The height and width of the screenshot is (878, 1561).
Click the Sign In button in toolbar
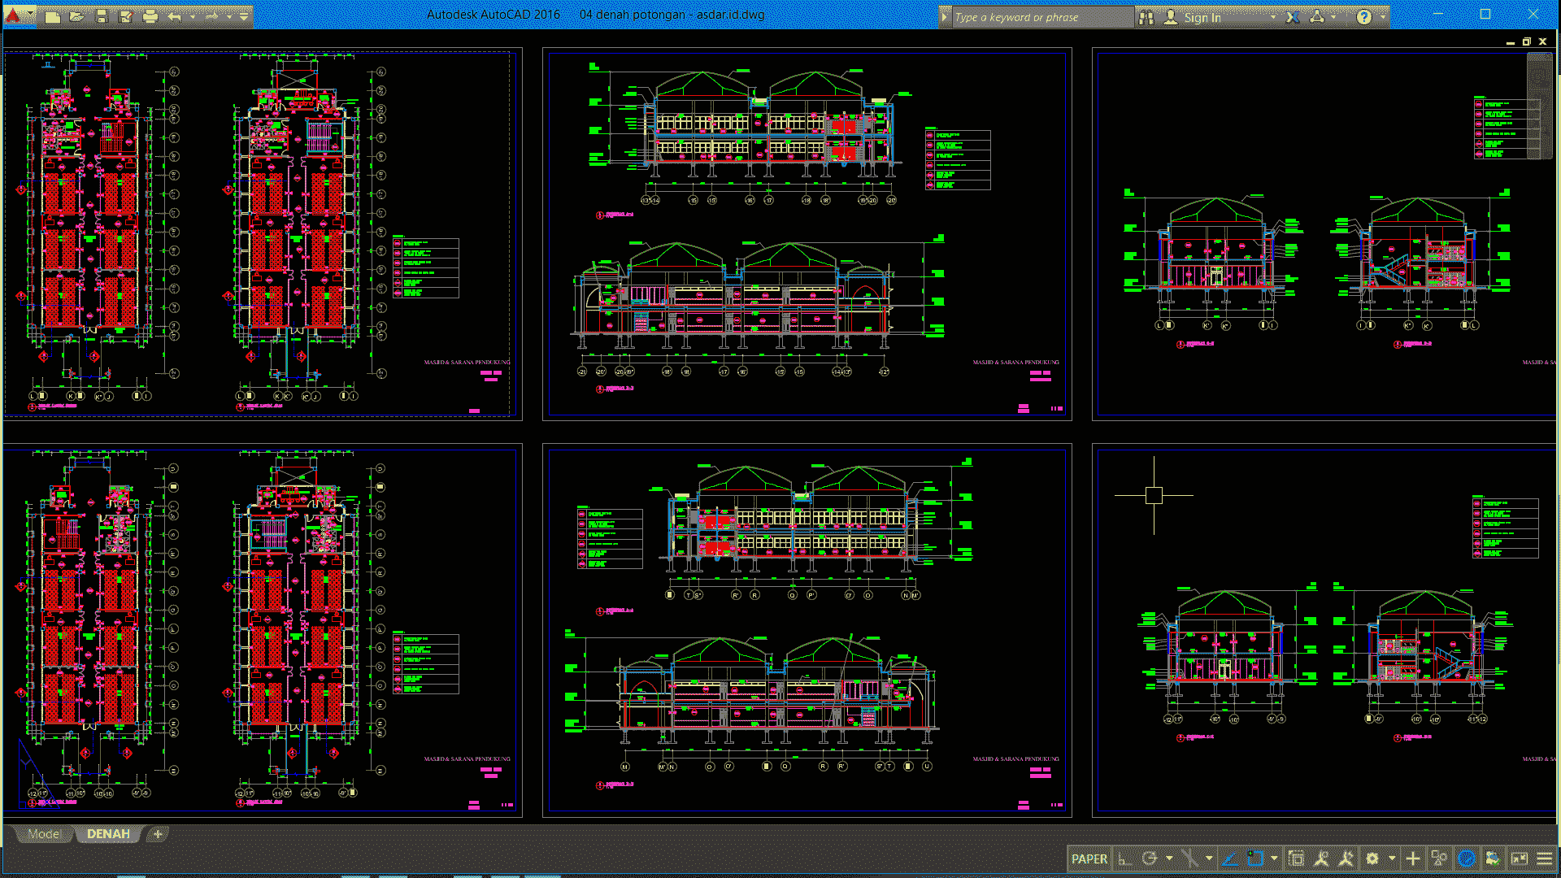1202,16
